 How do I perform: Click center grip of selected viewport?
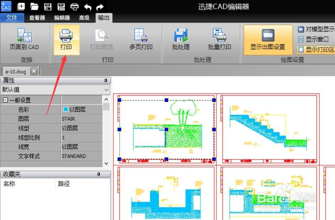[x=166, y=129]
